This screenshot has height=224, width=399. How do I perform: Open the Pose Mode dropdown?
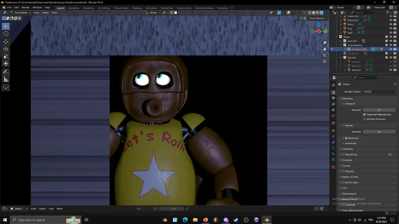[20, 13]
